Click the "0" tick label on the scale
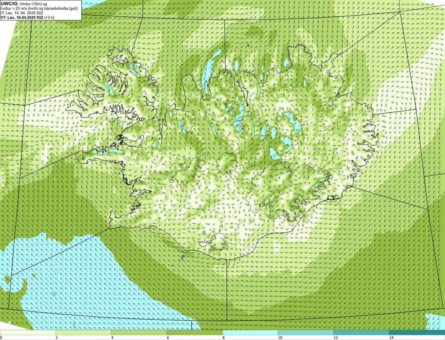The height and width of the screenshot is (340, 445). (x=1, y=338)
